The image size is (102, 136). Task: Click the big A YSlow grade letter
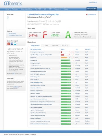point(68,35)
